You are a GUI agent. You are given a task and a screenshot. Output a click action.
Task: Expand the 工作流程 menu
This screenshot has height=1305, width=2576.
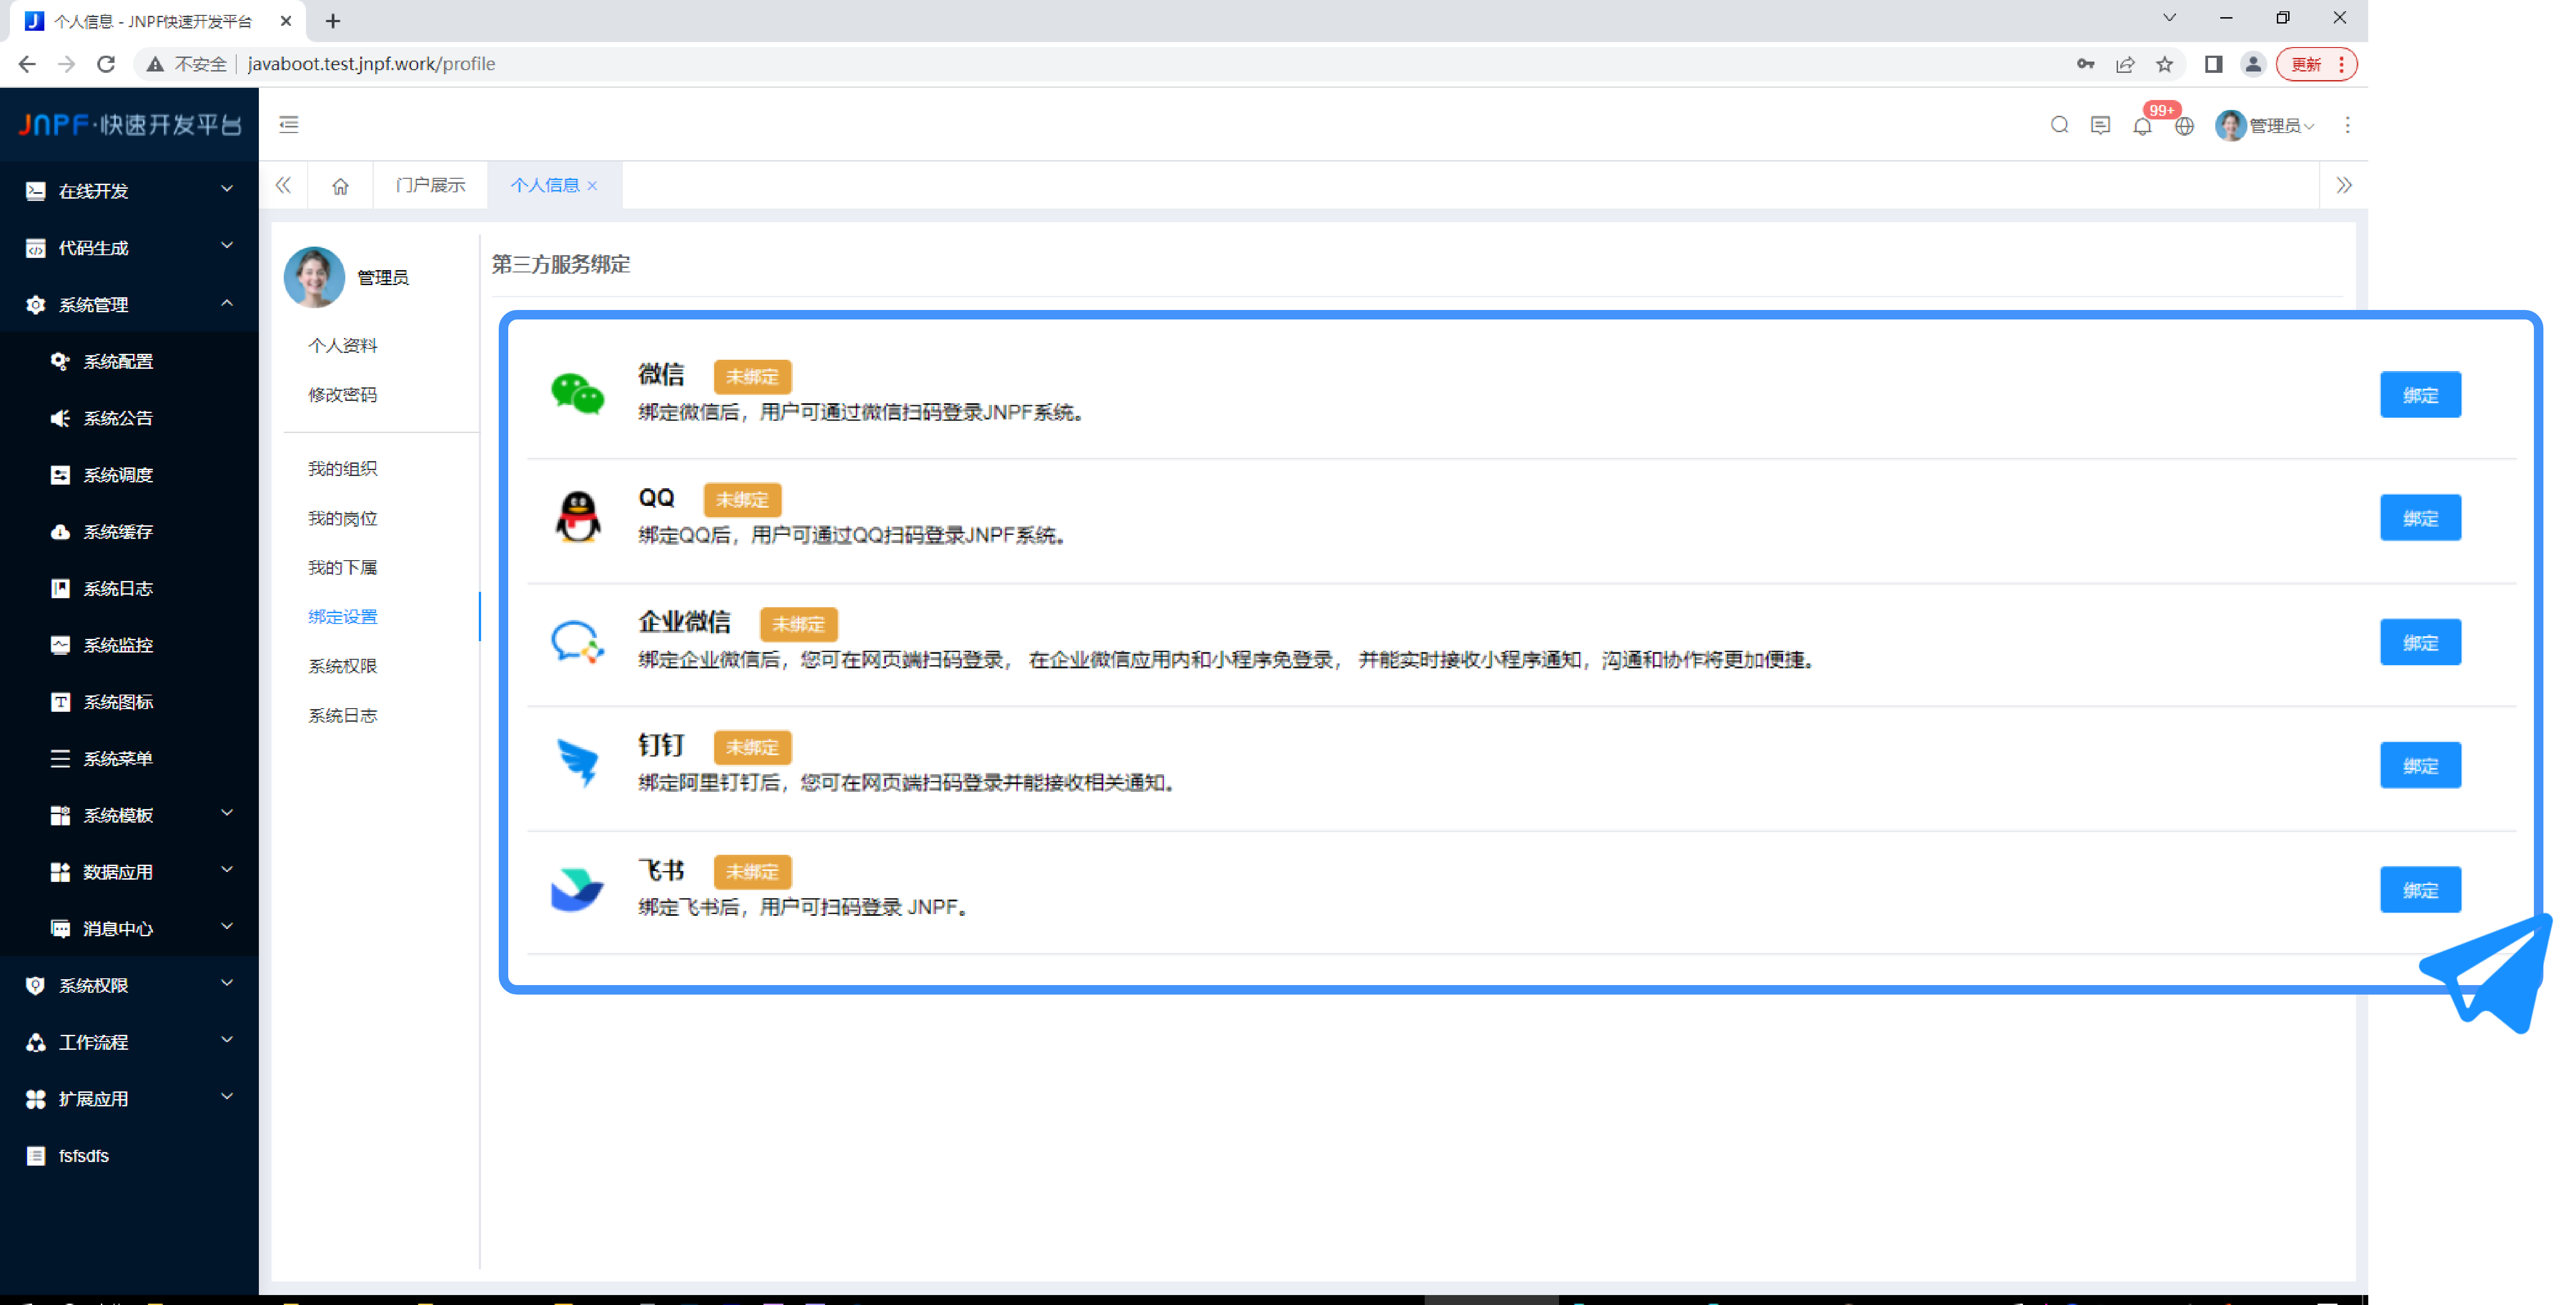(129, 1042)
